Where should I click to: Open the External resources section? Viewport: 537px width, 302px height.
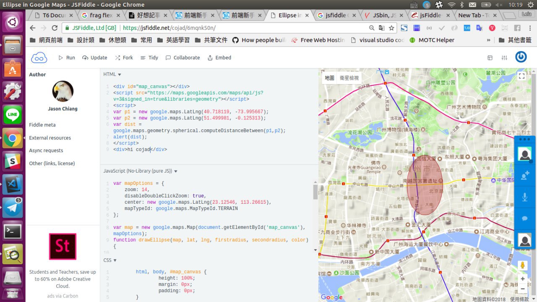(50, 138)
